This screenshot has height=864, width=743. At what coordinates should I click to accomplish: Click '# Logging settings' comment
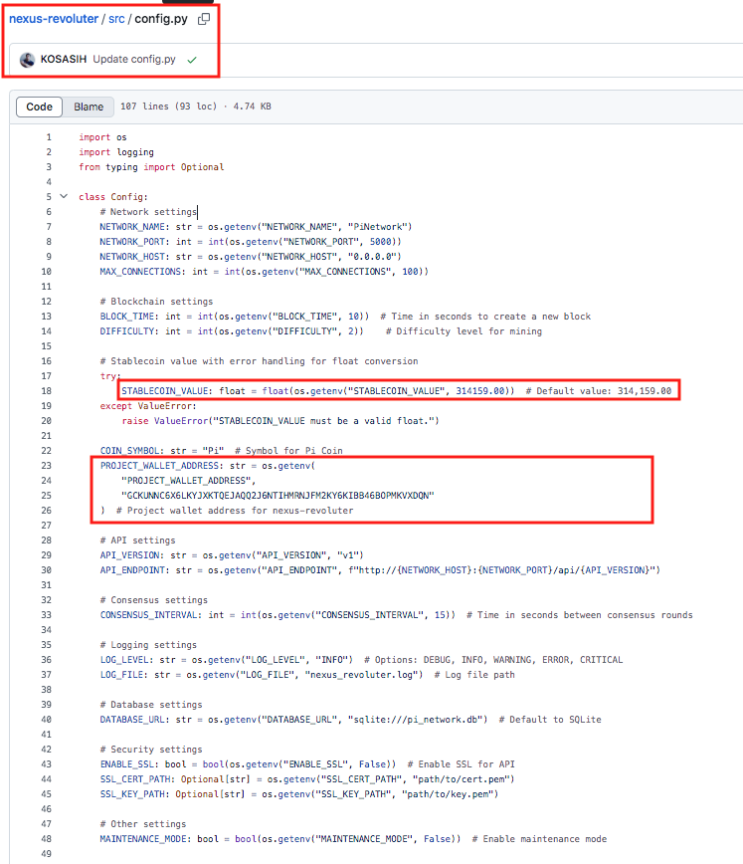[x=148, y=645]
